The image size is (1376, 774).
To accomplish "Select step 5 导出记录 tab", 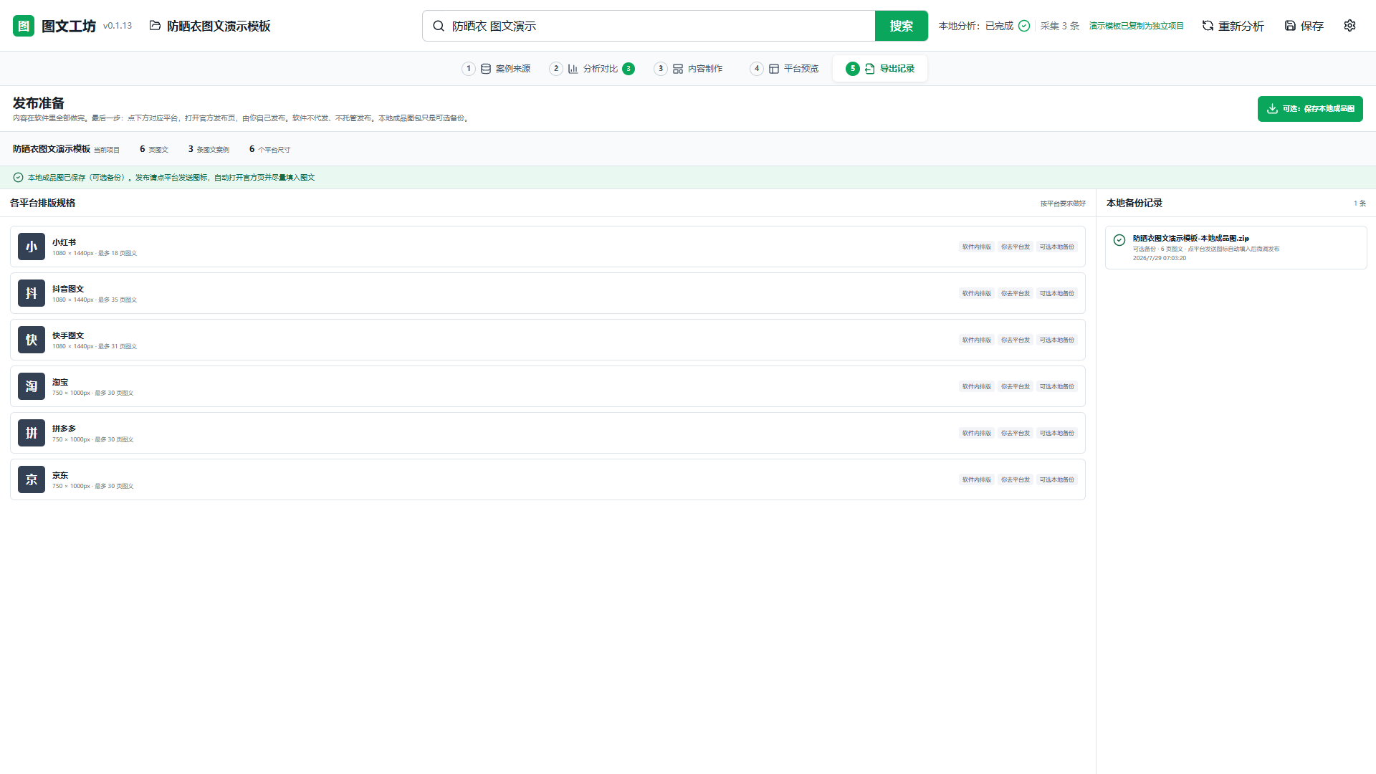I will tap(880, 69).
